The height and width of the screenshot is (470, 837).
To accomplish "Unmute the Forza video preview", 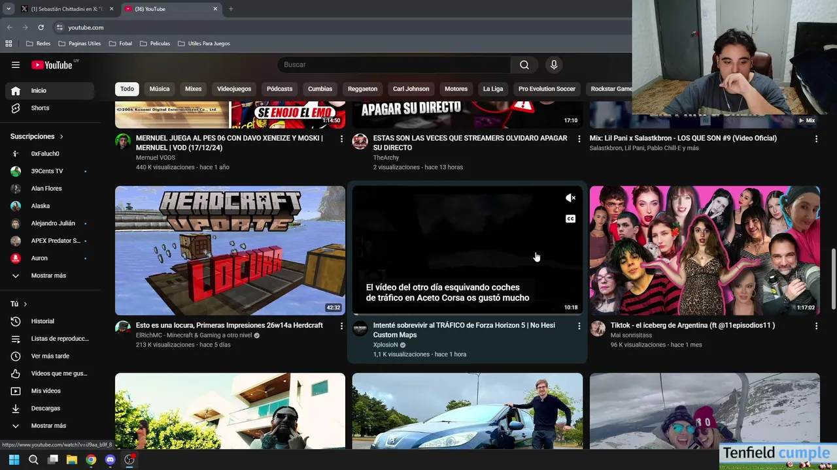I will pyautogui.click(x=570, y=198).
